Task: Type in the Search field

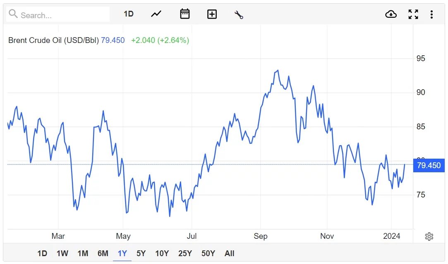Action: (62, 15)
